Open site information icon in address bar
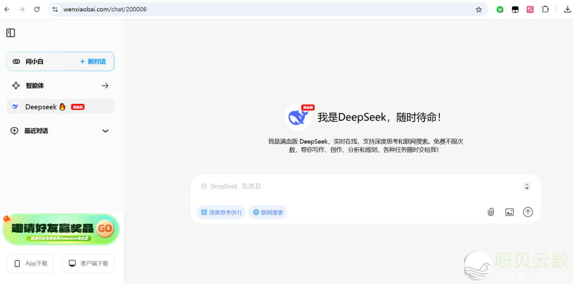The image size is (573, 284). (55, 10)
